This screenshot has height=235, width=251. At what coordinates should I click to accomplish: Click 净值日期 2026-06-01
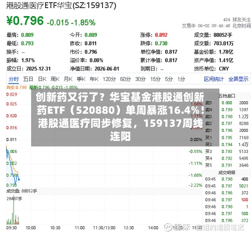point(107,68)
